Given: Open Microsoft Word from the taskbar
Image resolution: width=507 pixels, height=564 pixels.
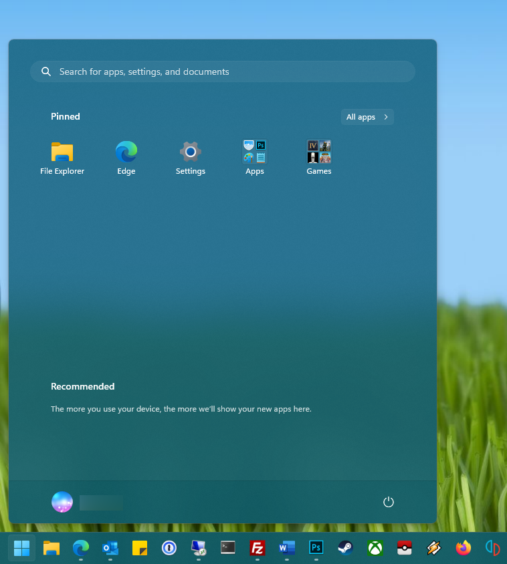Looking at the screenshot, I should [287, 548].
